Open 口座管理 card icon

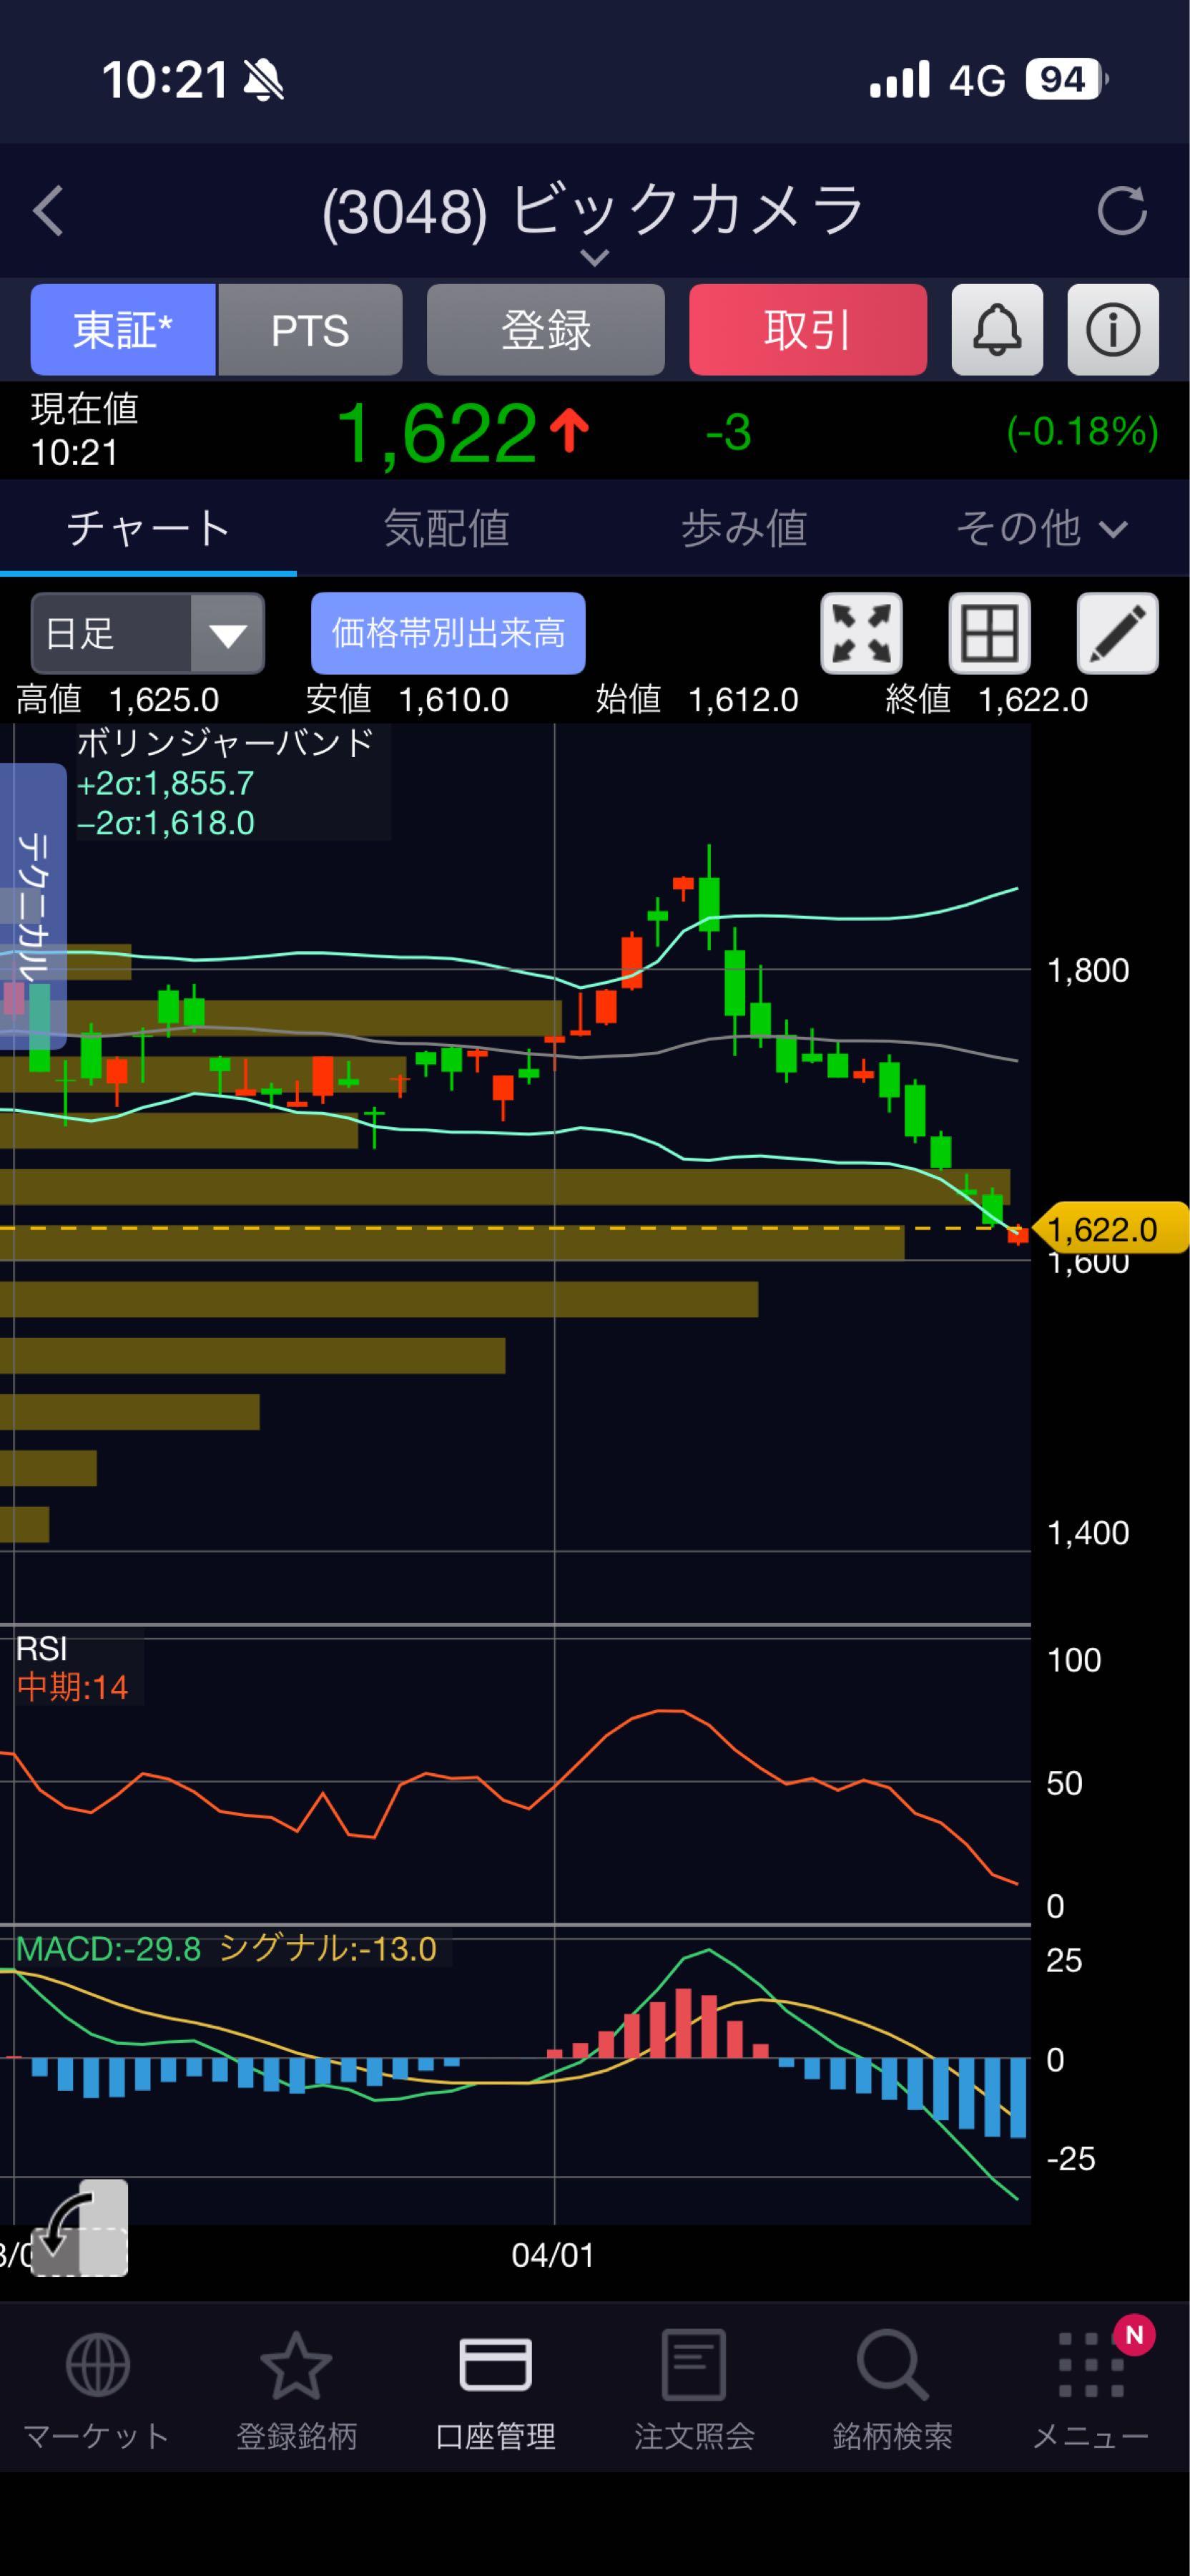[496, 2366]
